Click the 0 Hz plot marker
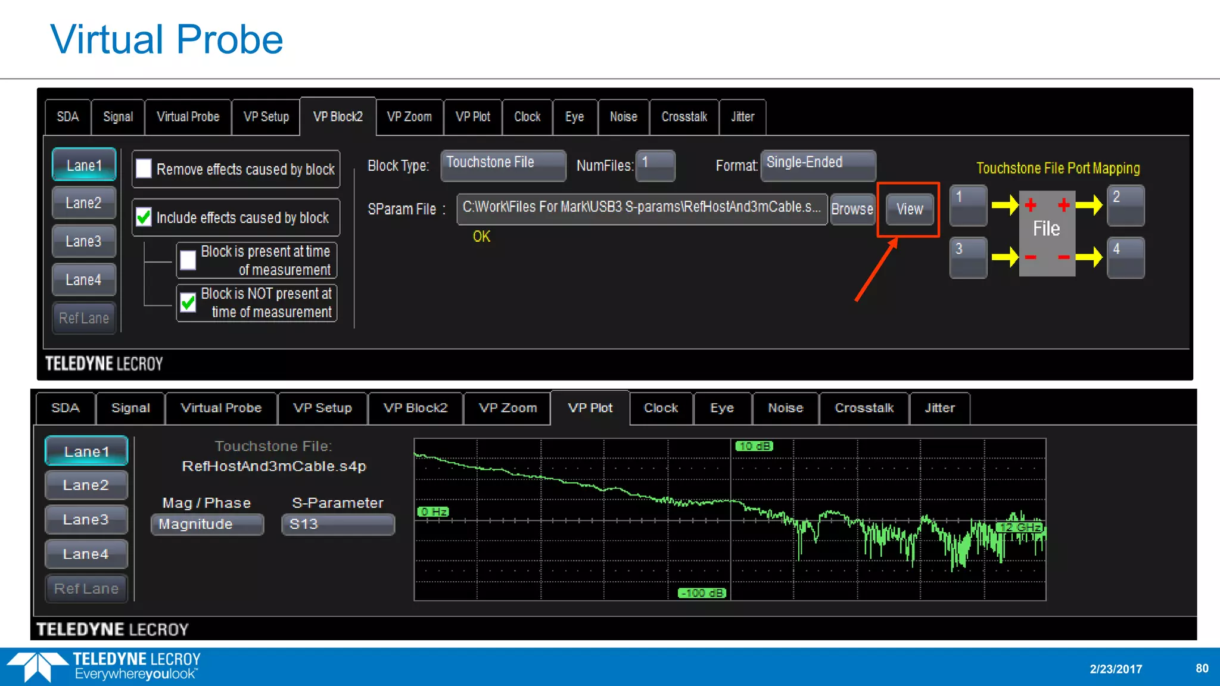The height and width of the screenshot is (686, 1220). [433, 512]
